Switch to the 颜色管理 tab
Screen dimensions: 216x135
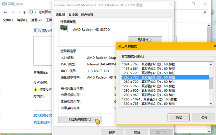(x=87, y=15)
